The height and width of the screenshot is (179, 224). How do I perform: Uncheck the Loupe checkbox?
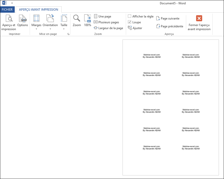tap(129, 22)
